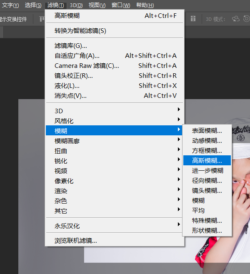Select 径向模糊... in submenu

207,180
